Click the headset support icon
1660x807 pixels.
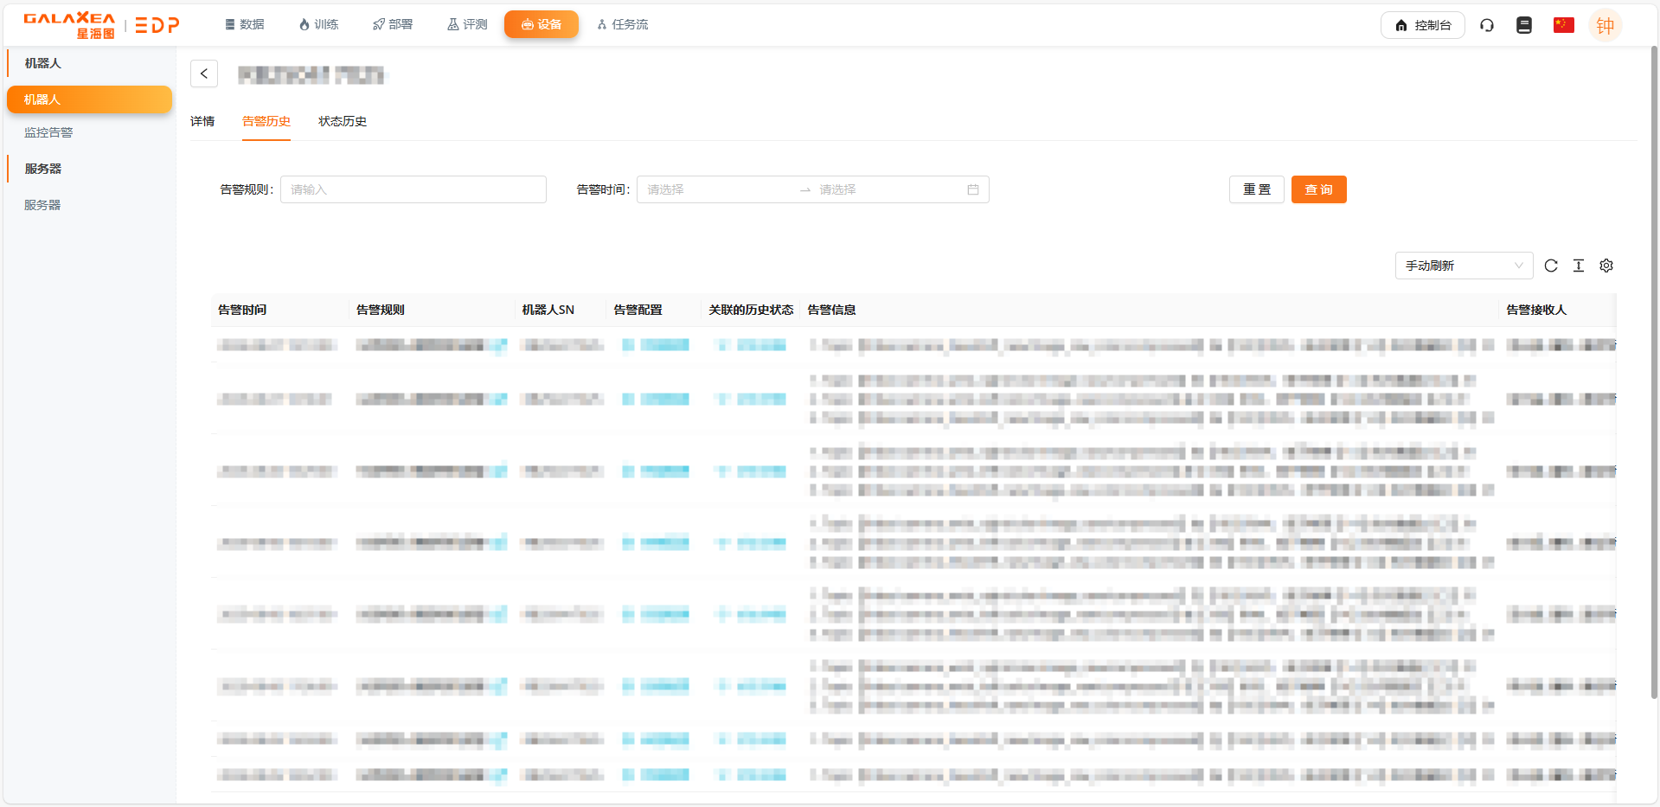pos(1487,25)
